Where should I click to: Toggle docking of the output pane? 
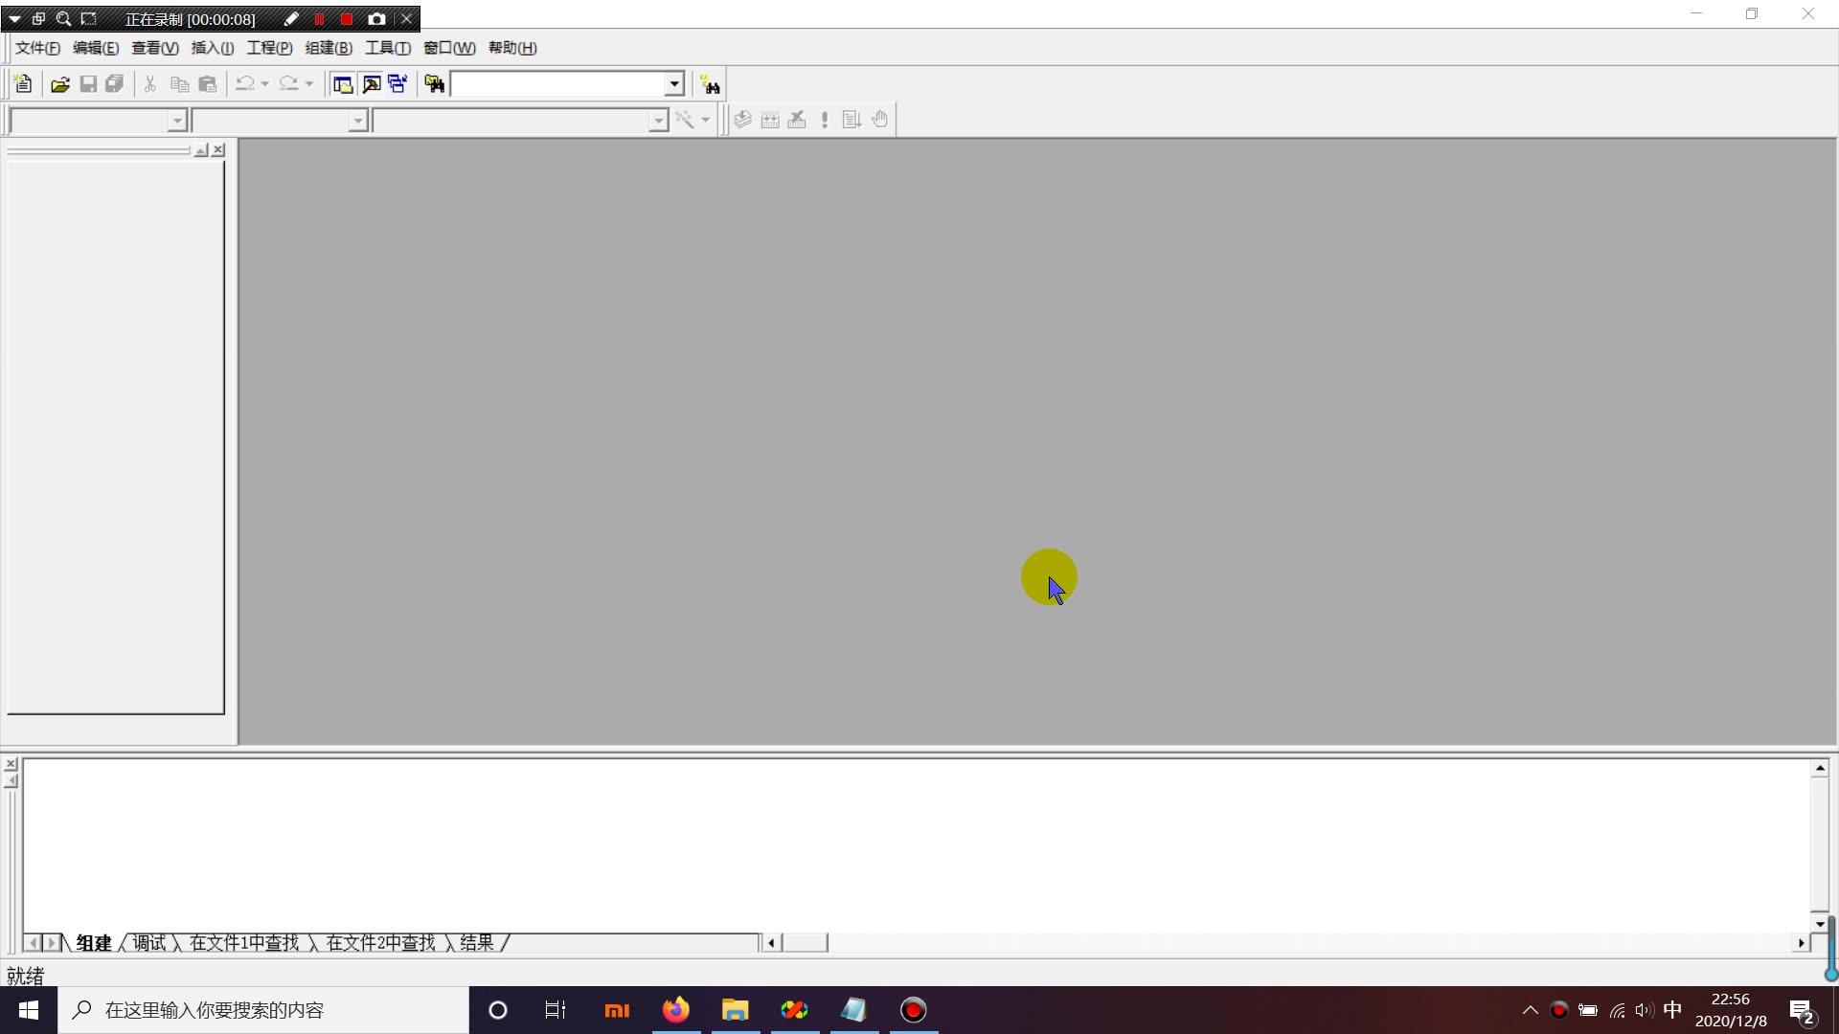pyautogui.click(x=11, y=781)
